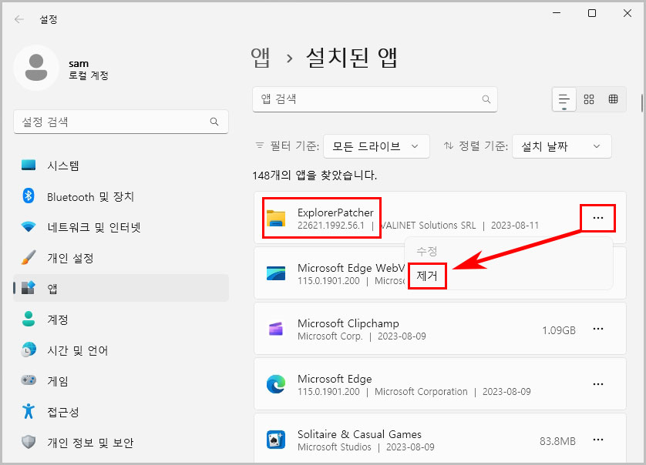This screenshot has width=646, height=465.
Task: Switch to table view layout
Action: (614, 99)
